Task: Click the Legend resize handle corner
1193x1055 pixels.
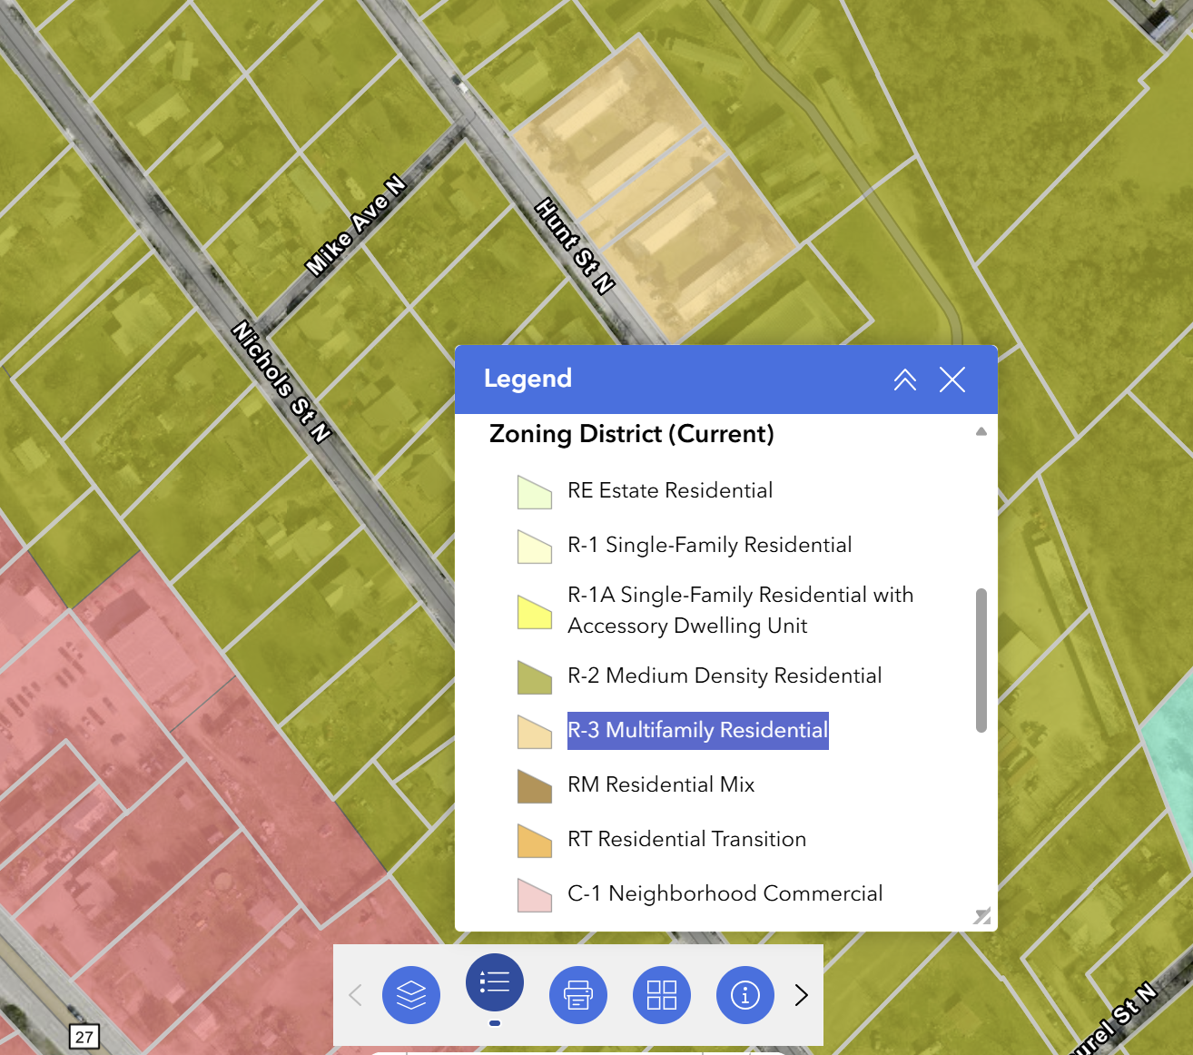Action: click(x=982, y=916)
